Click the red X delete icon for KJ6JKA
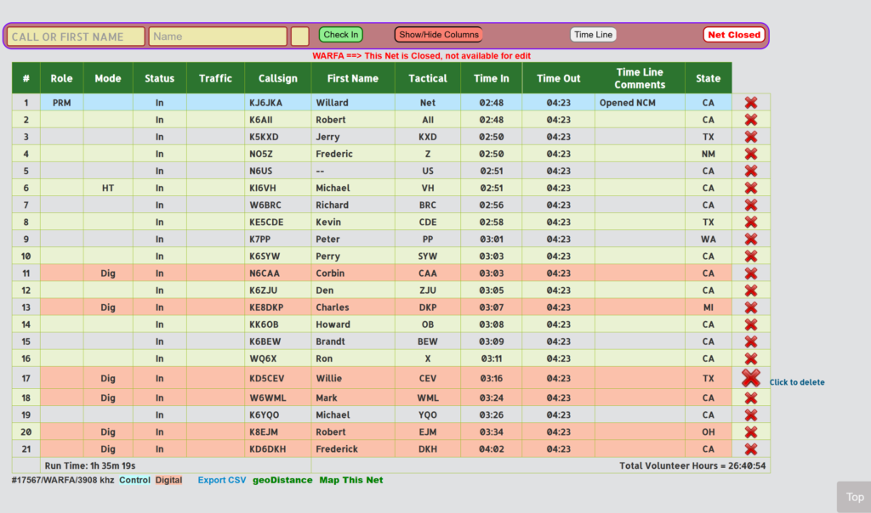The image size is (871, 513). [x=750, y=103]
